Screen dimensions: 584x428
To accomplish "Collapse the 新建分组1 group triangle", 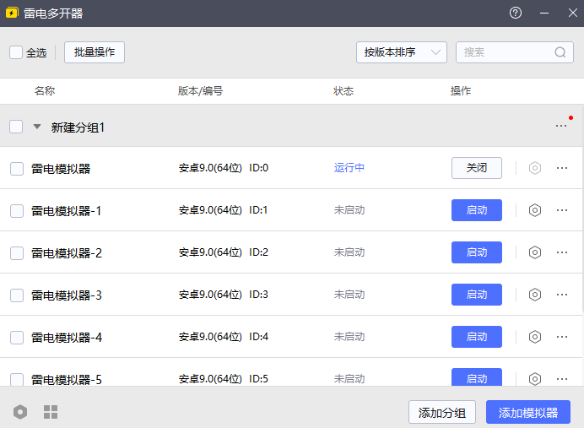I will pos(36,127).
